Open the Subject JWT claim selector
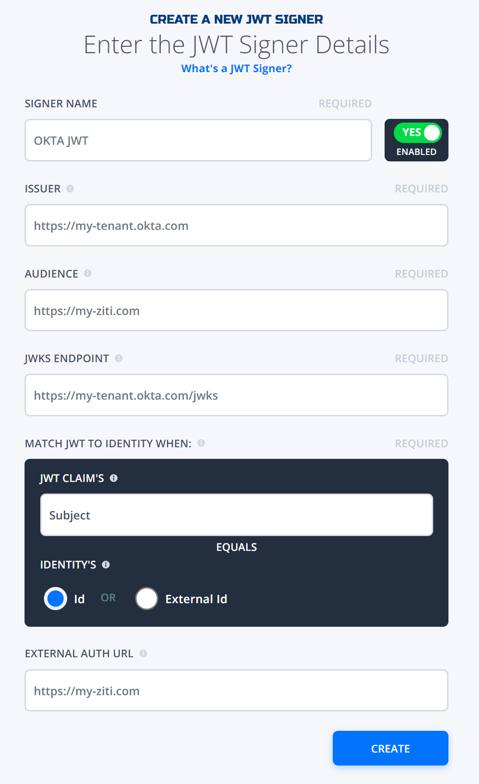479x784 pixels. [236, 514]
